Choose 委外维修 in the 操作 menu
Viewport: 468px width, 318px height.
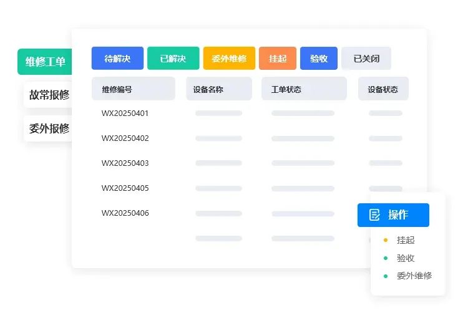[x=414, y=276]
